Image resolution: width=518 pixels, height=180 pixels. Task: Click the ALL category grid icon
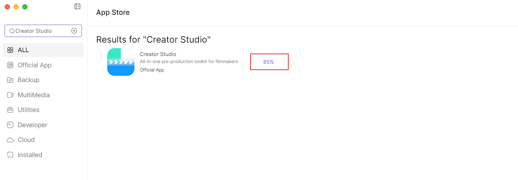[10, 50]
